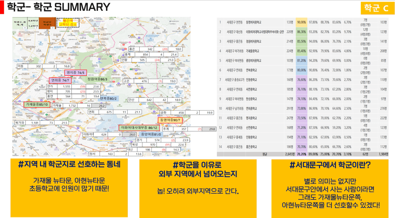Select the 동명여중90/7 map label
Image resolution: width=395 pixels, height=218 pixels.
click(x=170, y=120)
